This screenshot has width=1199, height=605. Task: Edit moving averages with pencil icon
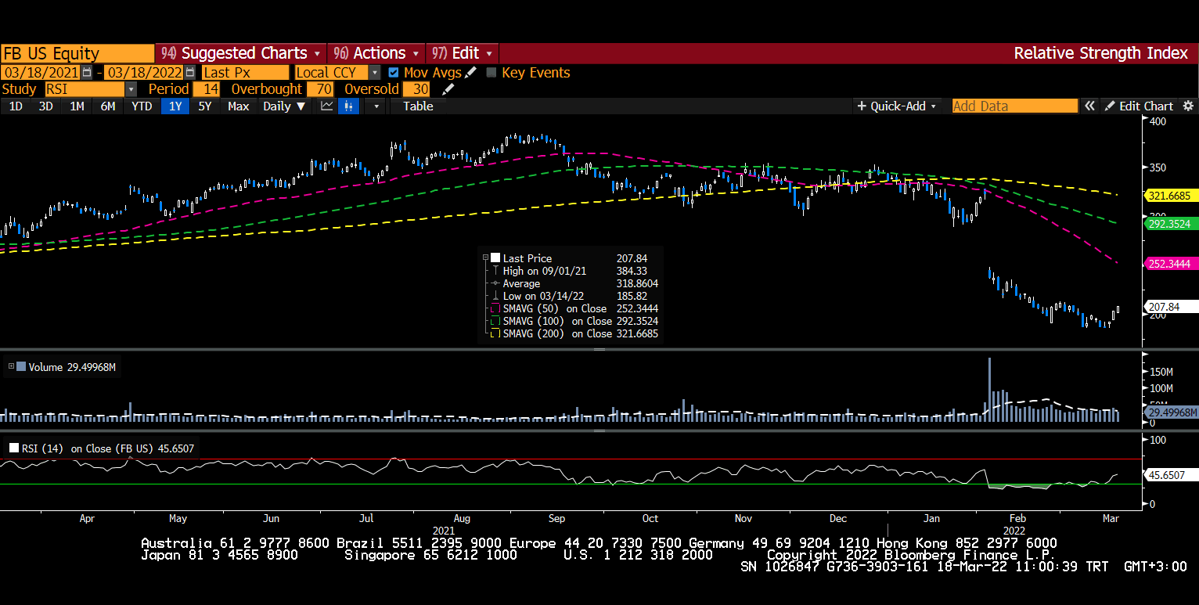pos(471,72)
